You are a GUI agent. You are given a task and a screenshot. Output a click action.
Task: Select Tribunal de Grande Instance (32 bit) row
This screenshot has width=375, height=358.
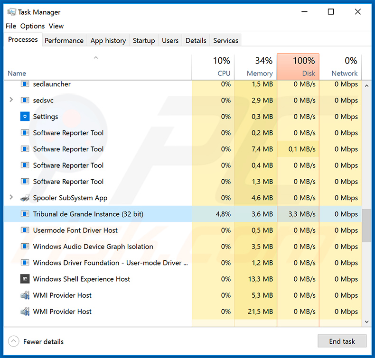point(183,214)
